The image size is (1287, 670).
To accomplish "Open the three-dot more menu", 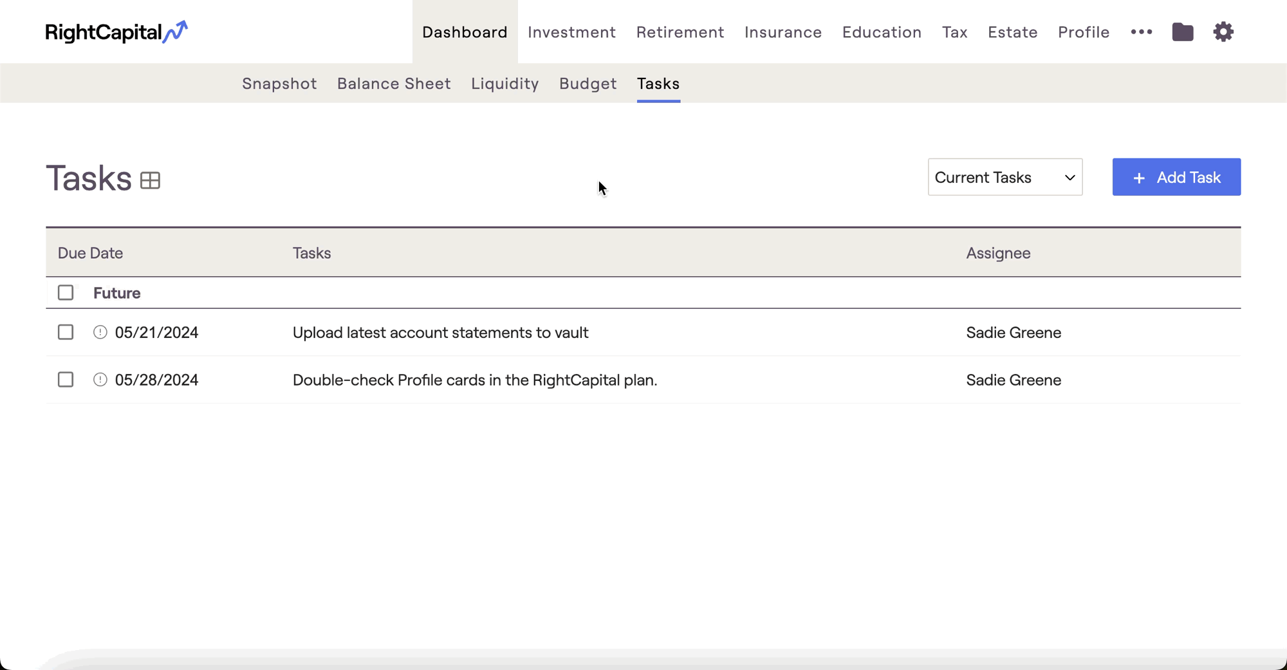I will point(1141,32).
